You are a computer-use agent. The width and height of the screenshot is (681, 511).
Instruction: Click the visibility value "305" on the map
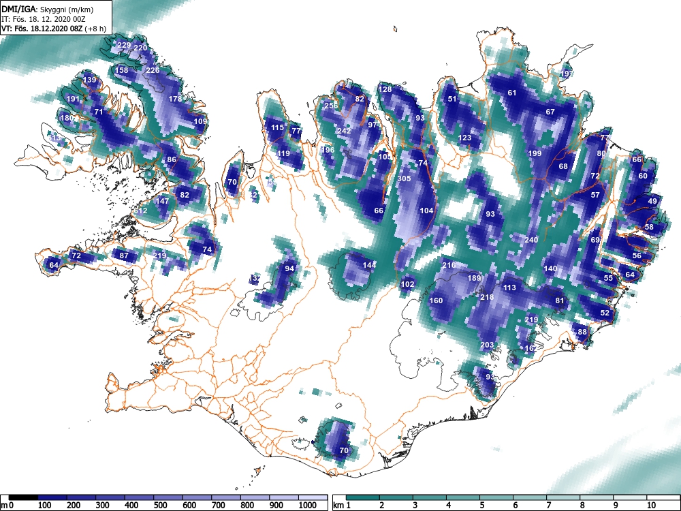coord(404,179)
